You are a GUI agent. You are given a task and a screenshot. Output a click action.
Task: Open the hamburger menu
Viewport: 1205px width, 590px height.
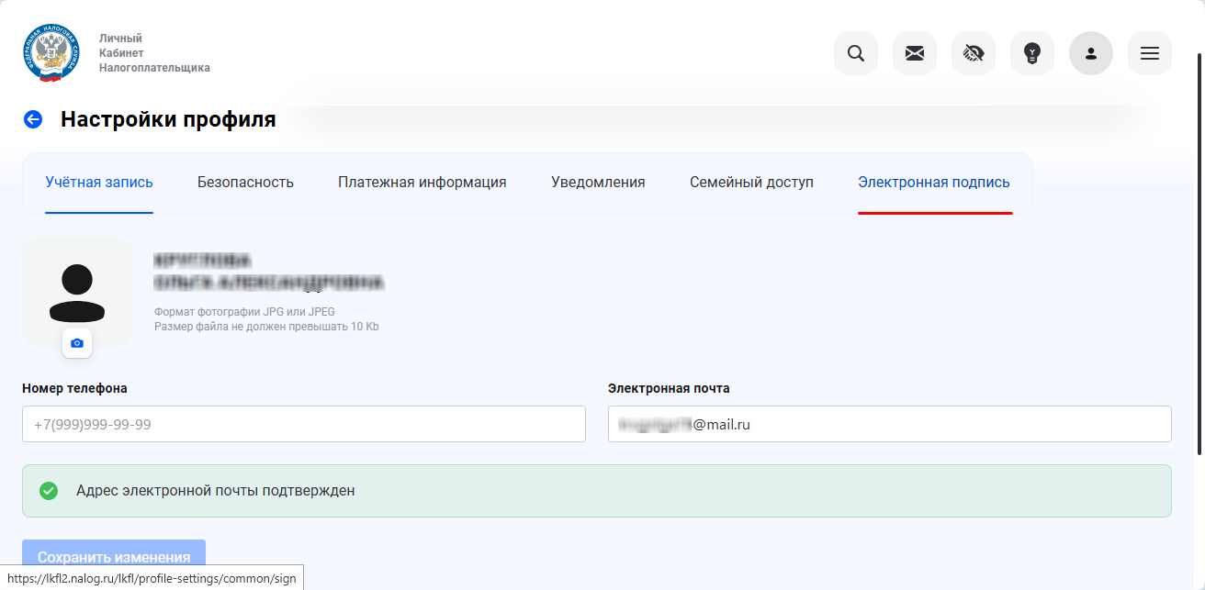click(x=1150, y=53)
